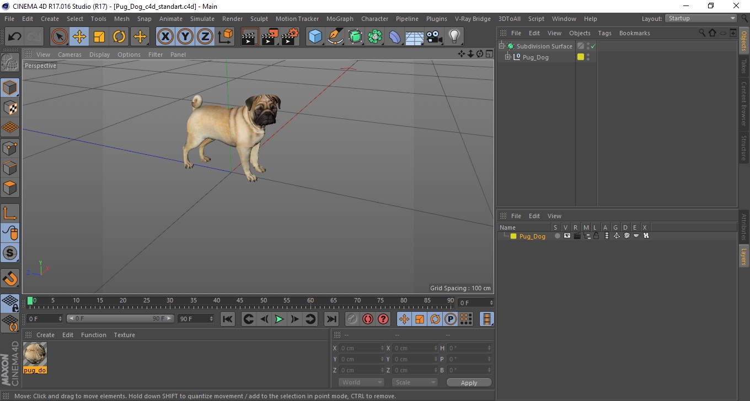The image size is (750, 401).
Task: Open the Scale mode dropdown
Action: pos(415,382)
